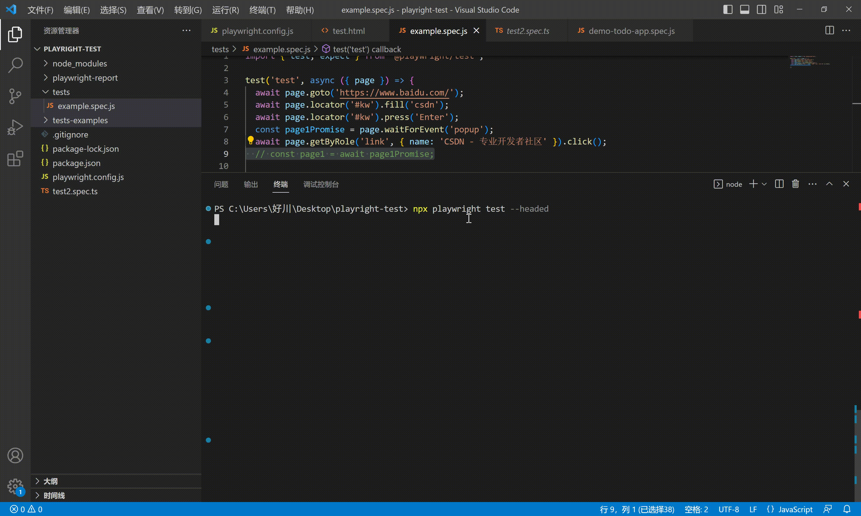
Task: Click the UTF-8 encoding in status bar
Action: (729, 509)
